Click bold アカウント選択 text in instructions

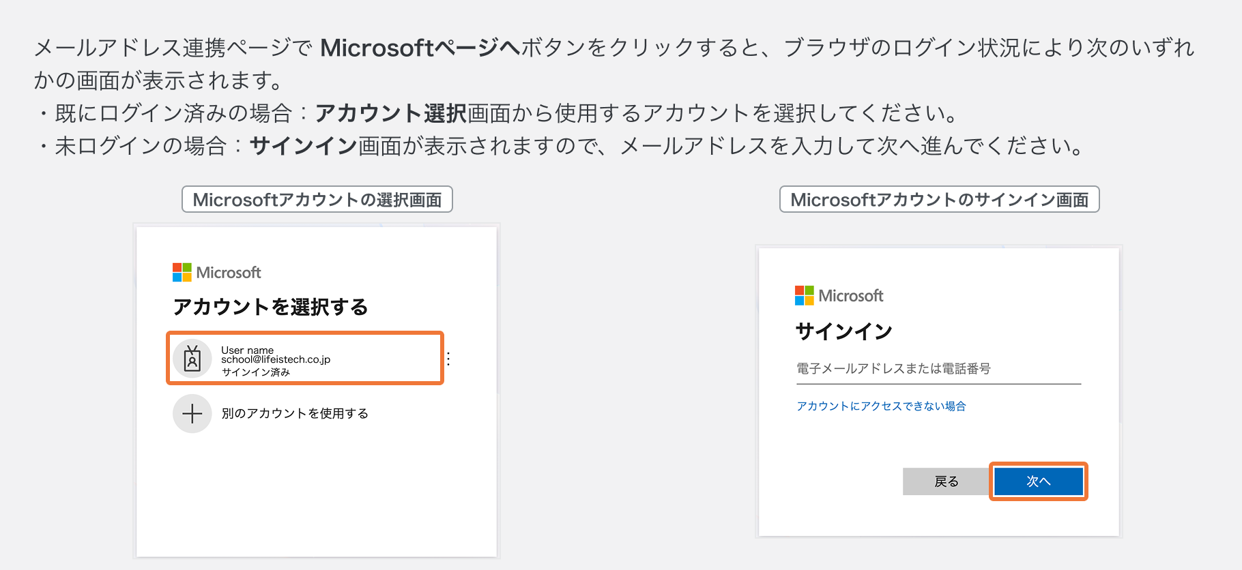pos(391,113)
